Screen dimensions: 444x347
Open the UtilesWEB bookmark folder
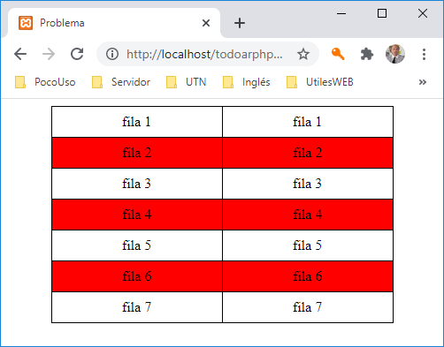click(320, 82)
